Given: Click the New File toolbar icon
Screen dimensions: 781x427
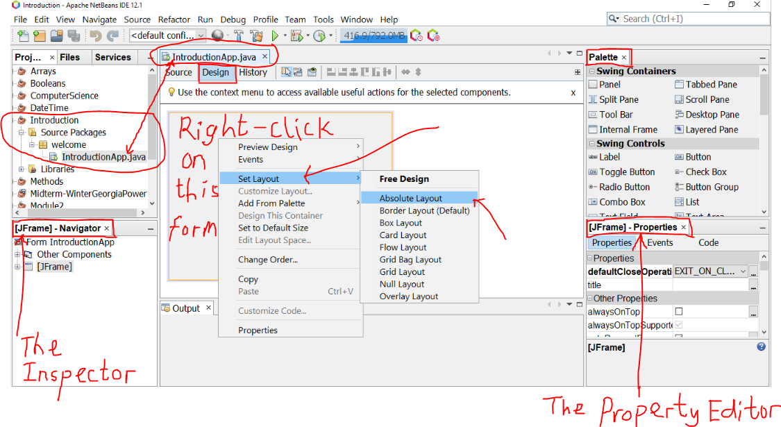Looking at the screenshot, I should tap(23, 36).
